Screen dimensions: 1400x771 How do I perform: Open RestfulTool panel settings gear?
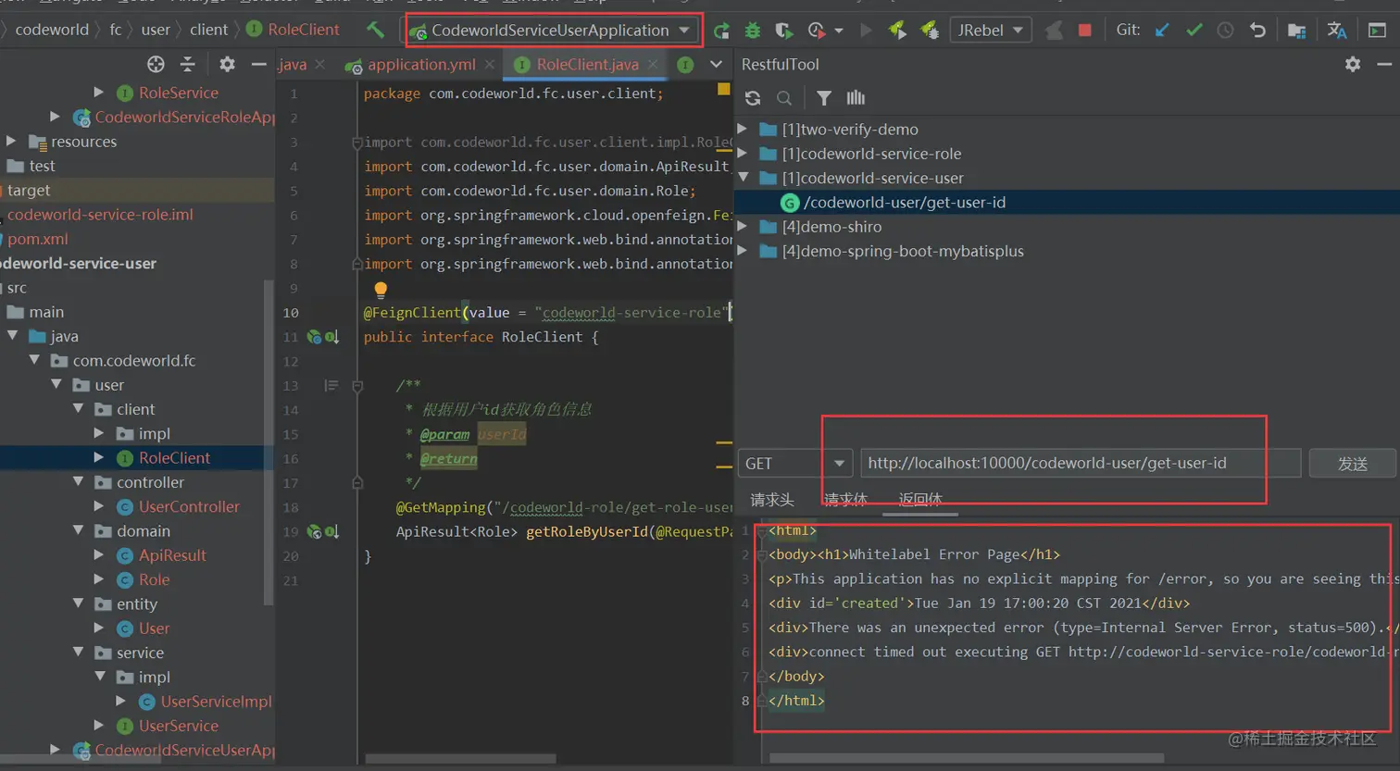coord(1353,64)
